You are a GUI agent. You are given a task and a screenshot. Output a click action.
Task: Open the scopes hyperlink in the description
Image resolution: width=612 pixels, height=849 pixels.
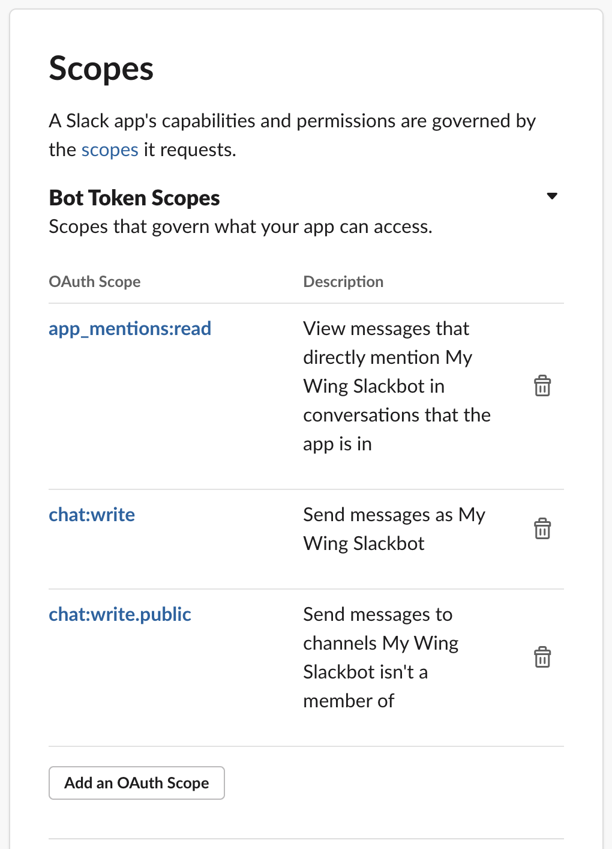coord(109,150)
